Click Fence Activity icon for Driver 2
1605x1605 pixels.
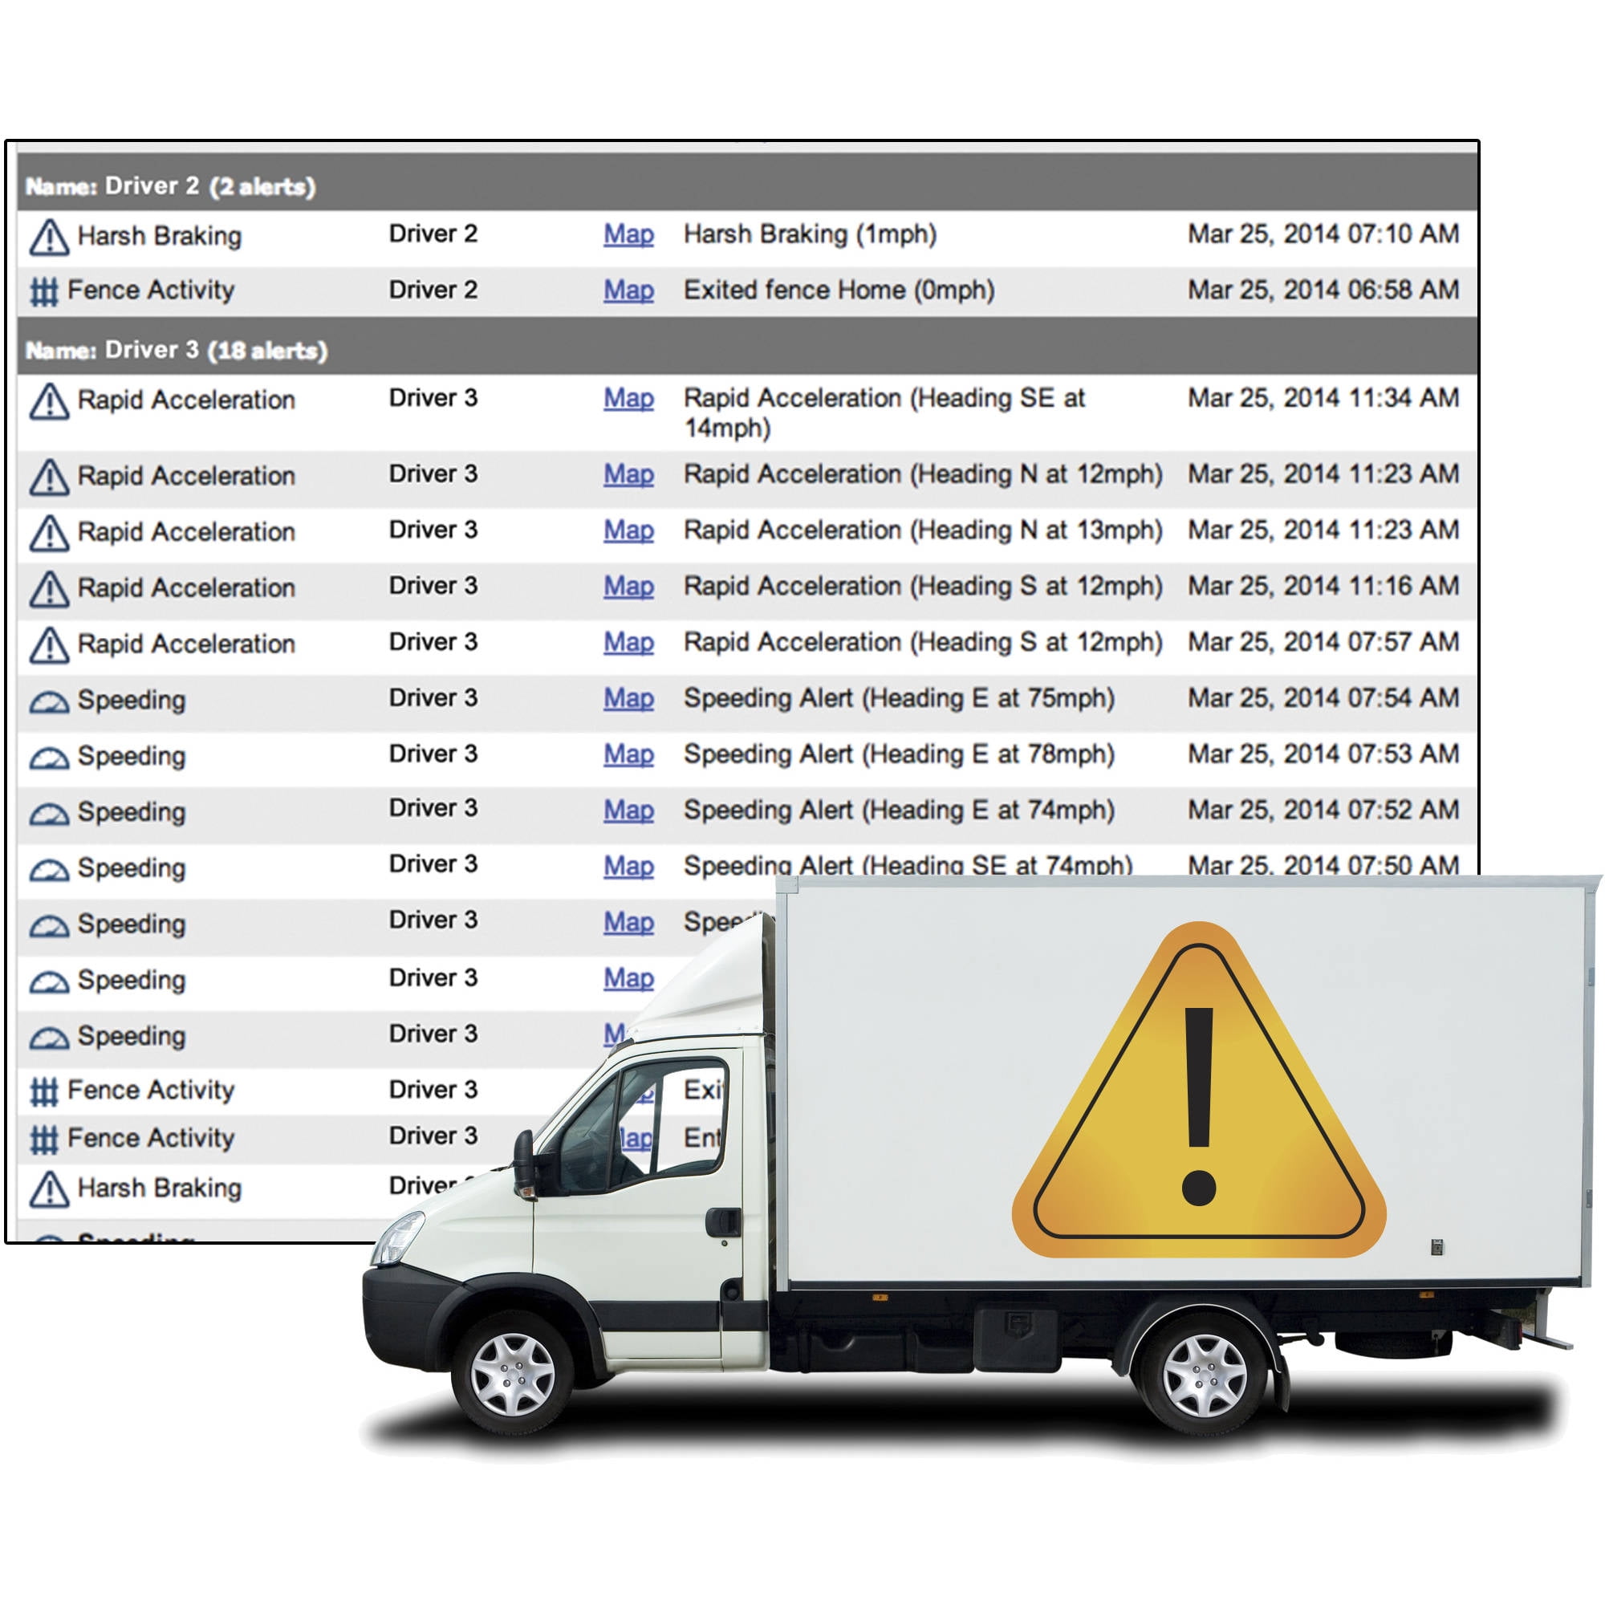pos(44,291)
